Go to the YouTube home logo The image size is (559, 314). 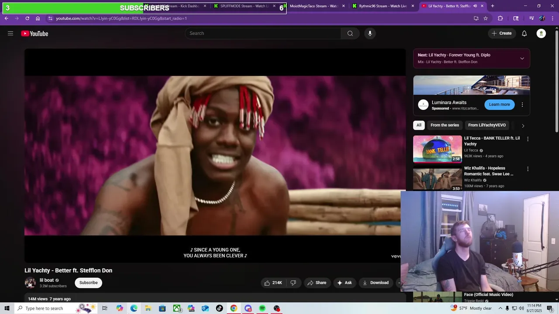[35, 34]
